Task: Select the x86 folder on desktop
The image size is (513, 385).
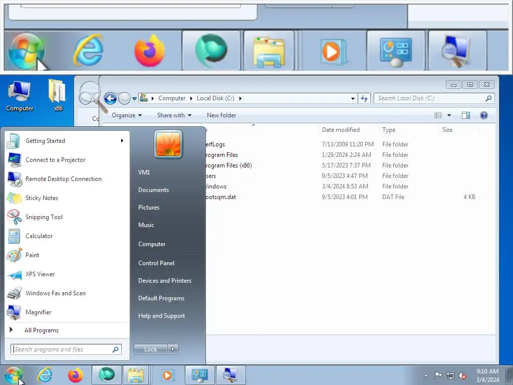Action: coord(58,95)
